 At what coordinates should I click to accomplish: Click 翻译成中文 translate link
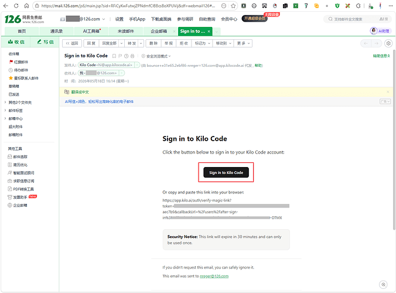[80, 92]
